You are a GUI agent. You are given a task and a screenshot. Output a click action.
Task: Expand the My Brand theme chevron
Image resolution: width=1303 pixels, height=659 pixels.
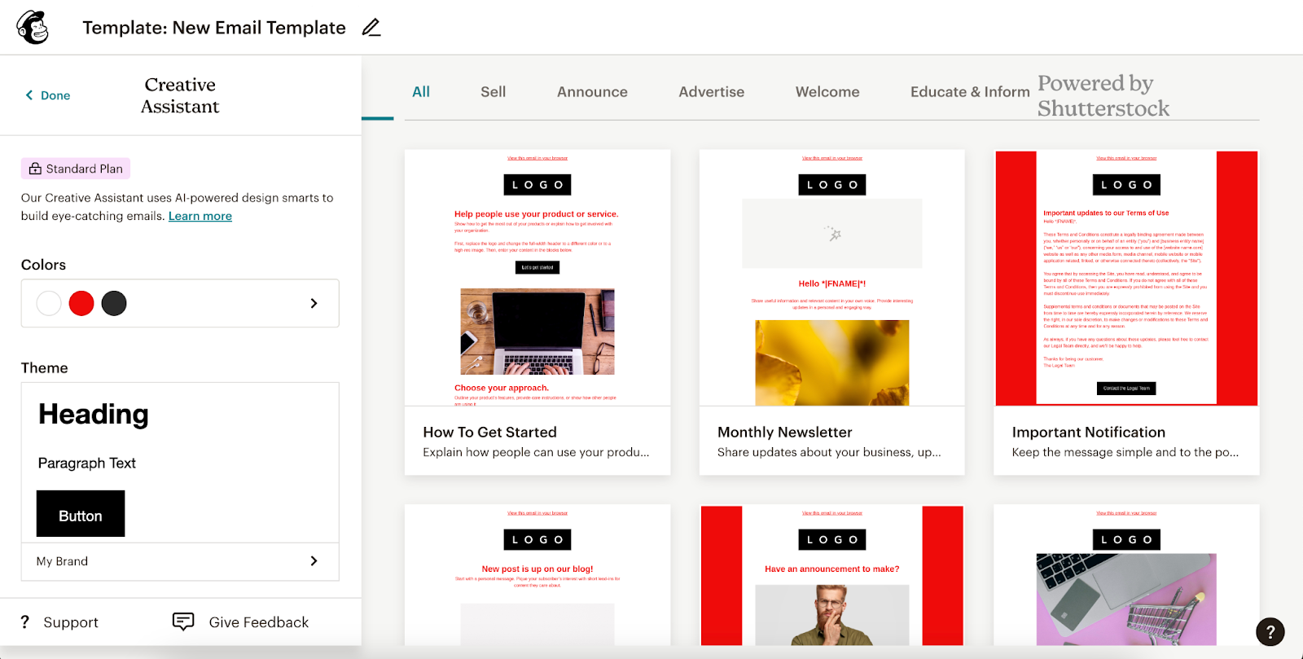(x=314, y=561)
